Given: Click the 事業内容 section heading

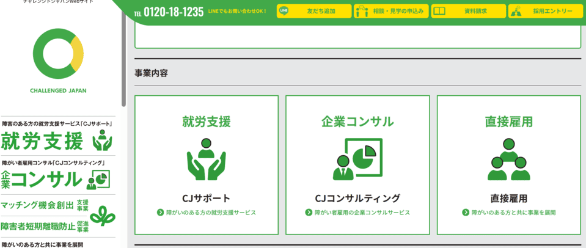Looking at the screenshot, I should click(151, 73).
